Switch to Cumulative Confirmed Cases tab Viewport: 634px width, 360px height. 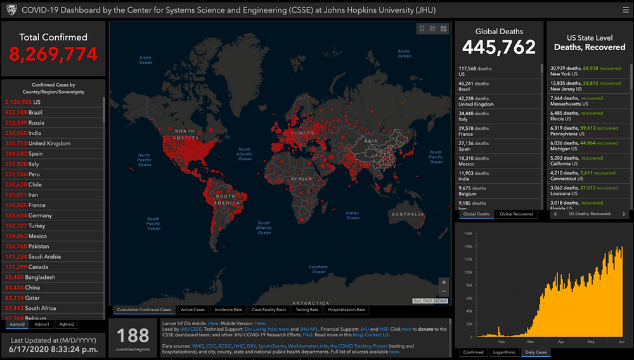pos(144,310)
